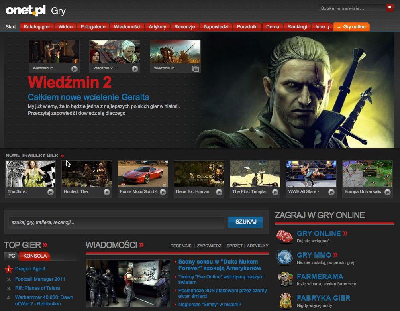Viewport: 400px width, 311px height.
Task: Go to the Wideo tab
Action: pos(65,27)
